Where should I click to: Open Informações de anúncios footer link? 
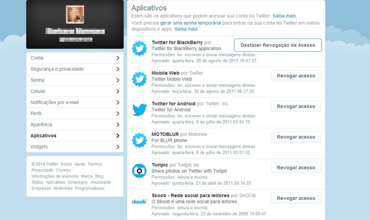[55, 176]
